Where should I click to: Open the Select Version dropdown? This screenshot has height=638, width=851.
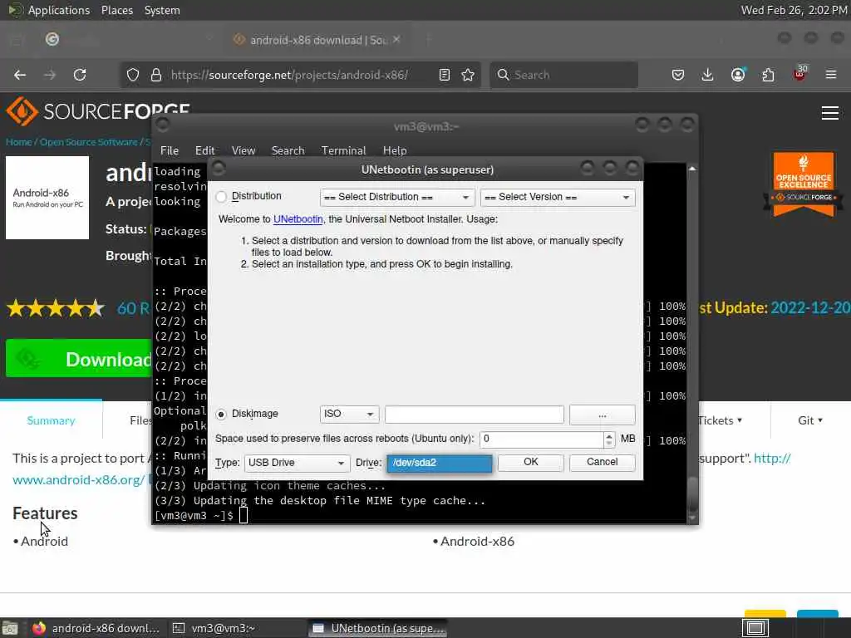[558, 197]
